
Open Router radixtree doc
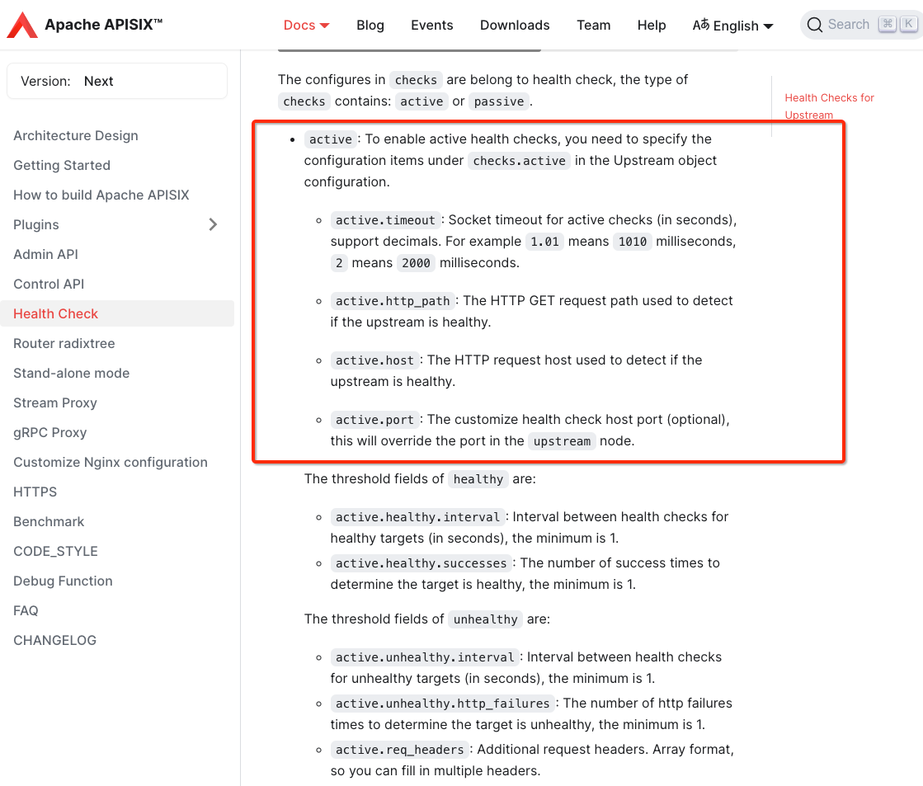64,343
